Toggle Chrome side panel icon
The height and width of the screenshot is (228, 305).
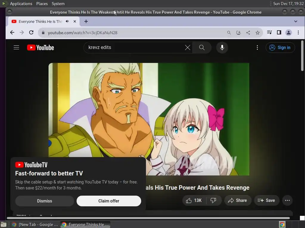tap(279, 32)
